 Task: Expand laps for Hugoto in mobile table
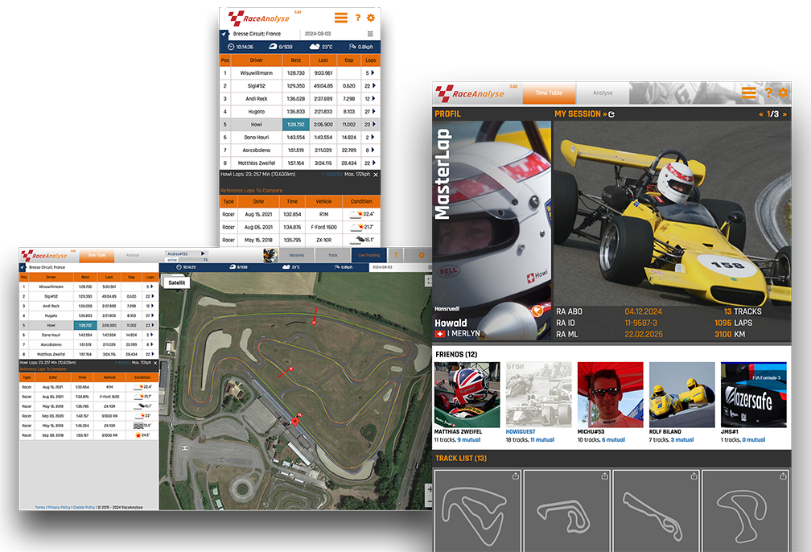(x=373, y=111)
